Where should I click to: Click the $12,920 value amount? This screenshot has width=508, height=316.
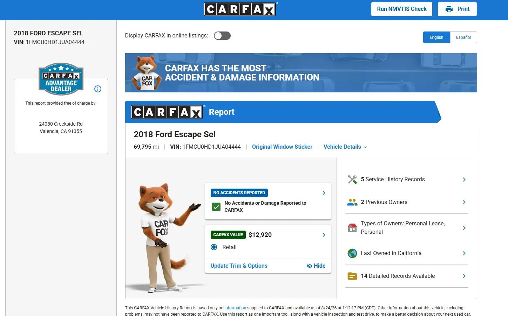point(260,235)
